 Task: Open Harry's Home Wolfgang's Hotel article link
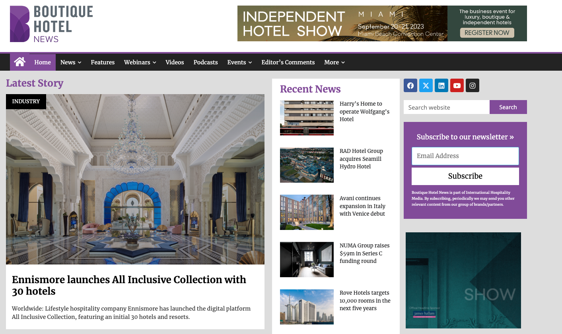click(364, 112)
